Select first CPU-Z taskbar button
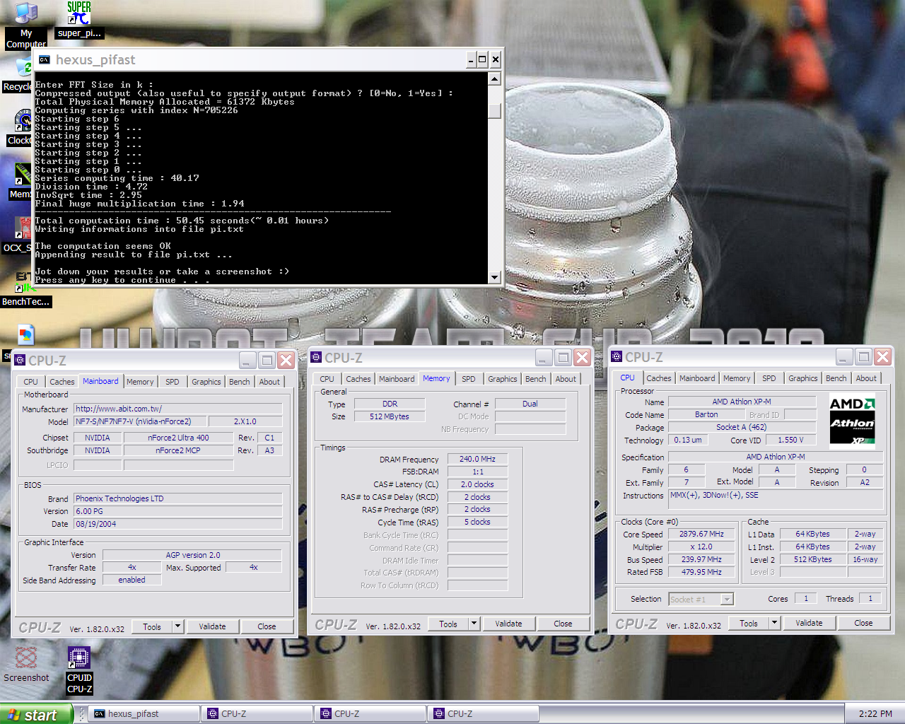Viewport: 905px width, 724px height. pyautogui.click(x=258, y=714)
